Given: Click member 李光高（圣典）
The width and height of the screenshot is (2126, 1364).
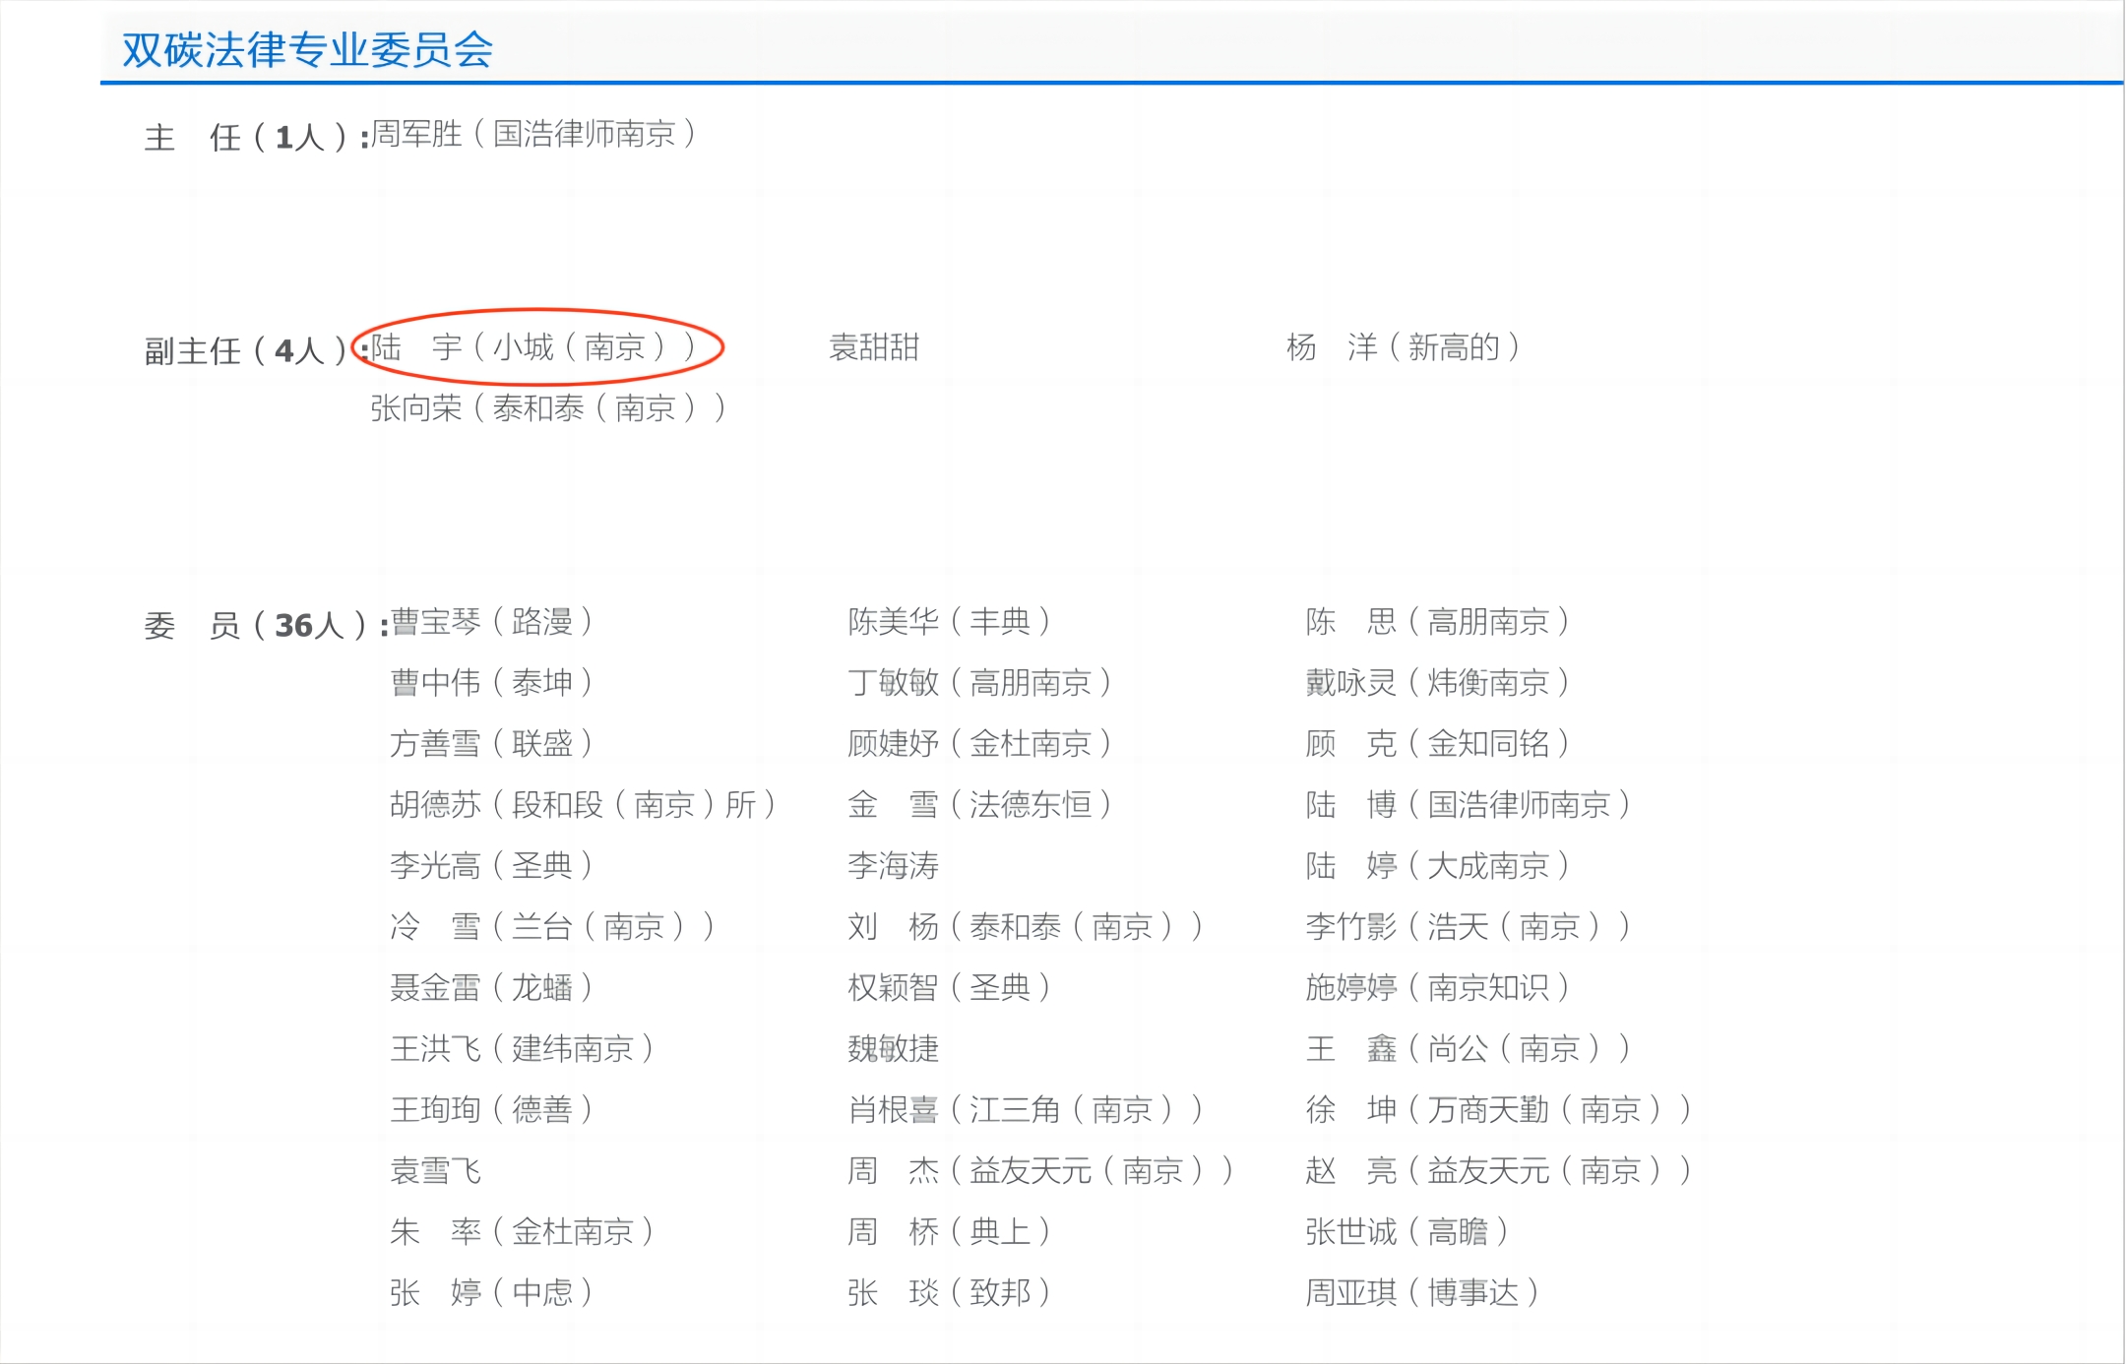Looking at the screenshot, I should tap(492, 866).
